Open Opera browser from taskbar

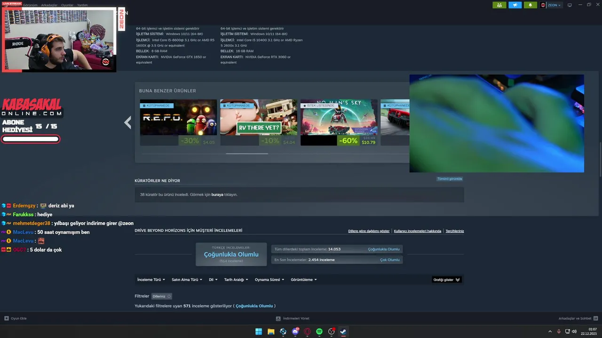[x=307, y=331]
